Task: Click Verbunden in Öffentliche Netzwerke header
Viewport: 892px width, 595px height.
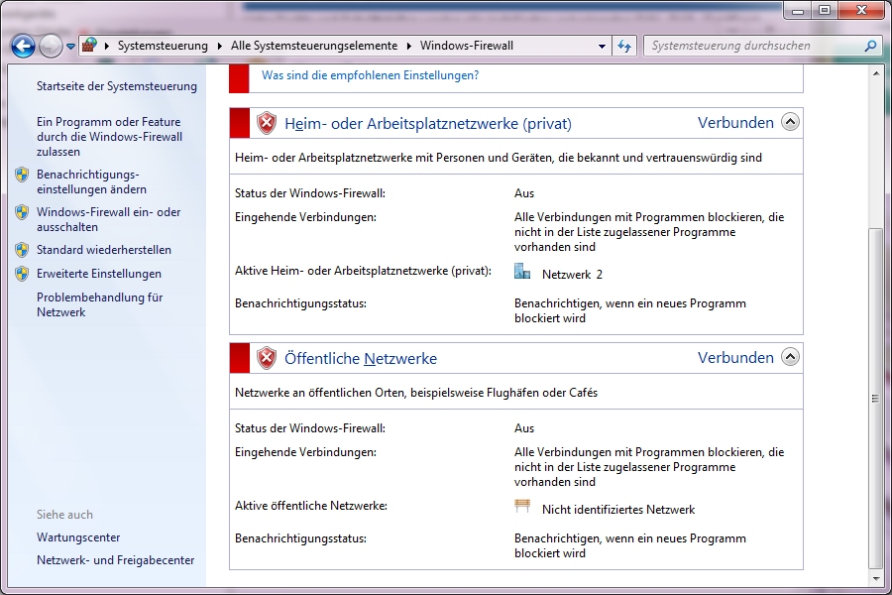Action: pyautogui.click(x=735, y=358)
